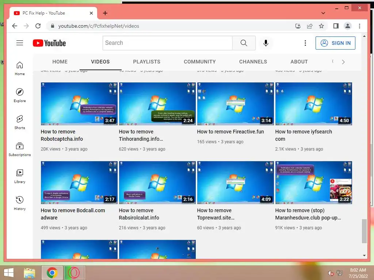Open iyfsearch com video thumbnail
374x280 pixels.
pos(314,104)
